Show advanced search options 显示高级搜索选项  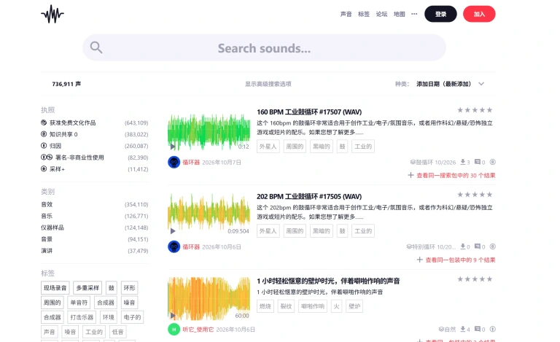[268, 84]
